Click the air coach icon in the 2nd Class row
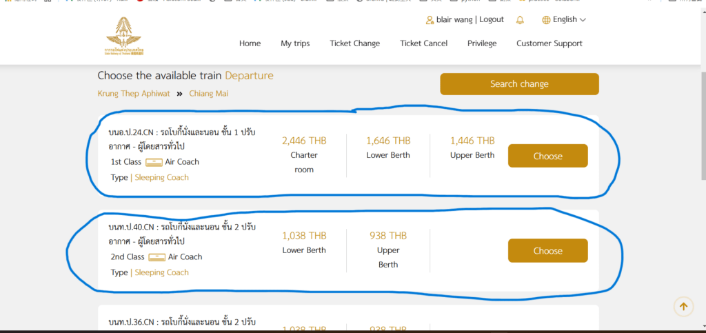This screenshot has width=706, height=333. 157,257
